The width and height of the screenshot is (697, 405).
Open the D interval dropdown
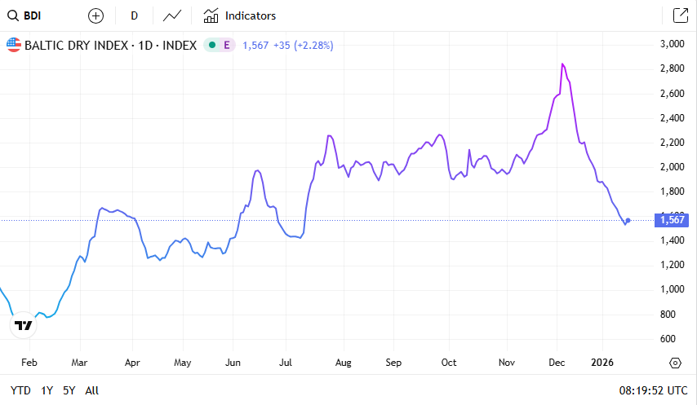pyautogui.click(x=134, y=15)
